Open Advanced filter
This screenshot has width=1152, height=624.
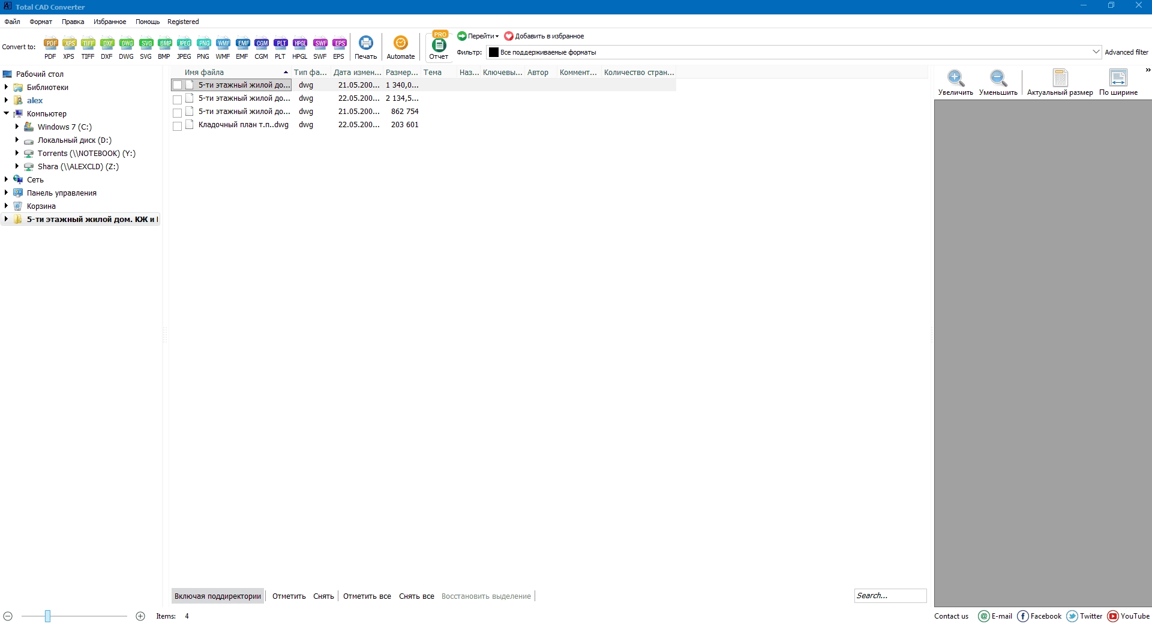[x=1126, y=52]
